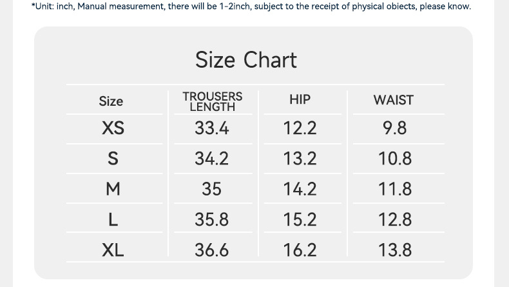Click the 16.2 hip value for XL
The image size is (509, 287).
click(x=300, y=250)
